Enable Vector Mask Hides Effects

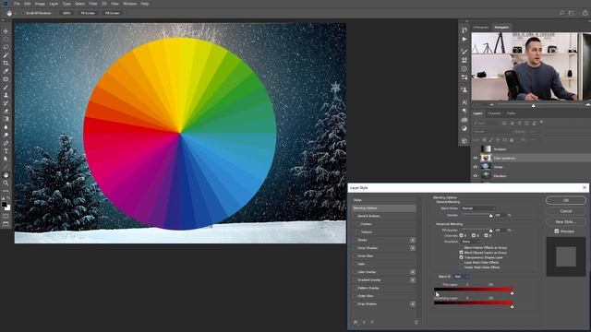(461, 267)
